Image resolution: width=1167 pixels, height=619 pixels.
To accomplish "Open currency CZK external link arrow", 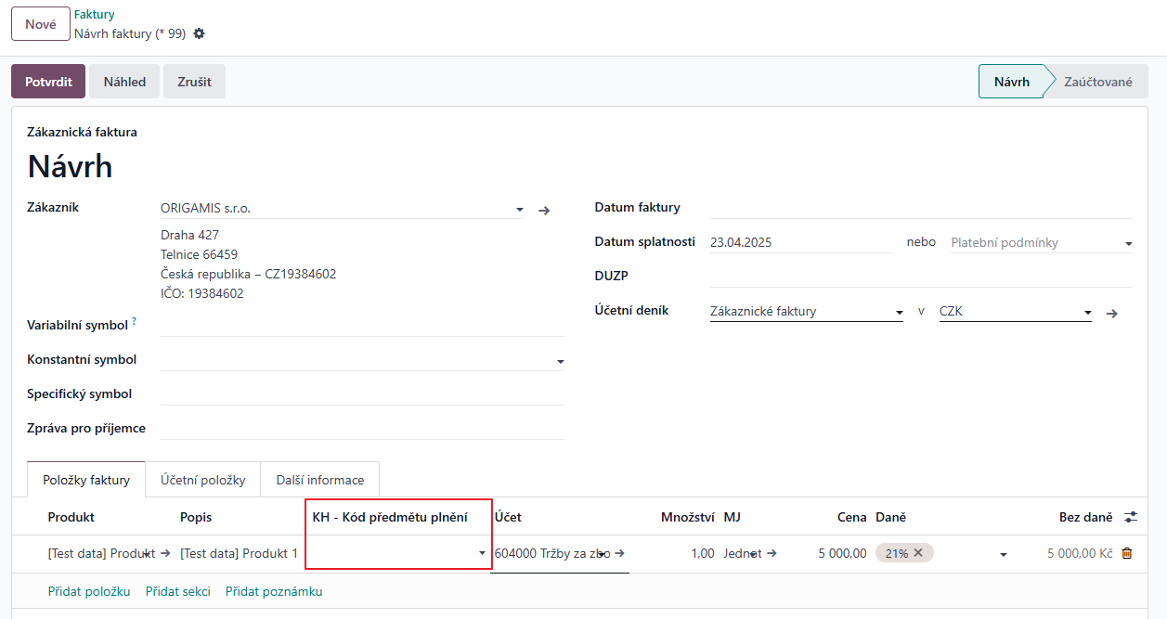I will pyautogui.click(x=1111, y=314).
